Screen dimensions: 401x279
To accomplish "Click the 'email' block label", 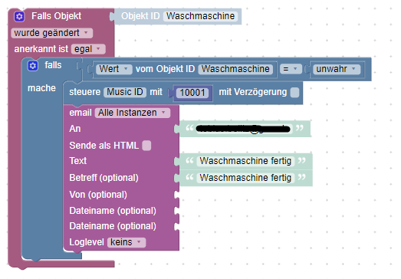I will click(x=81, y=113).
